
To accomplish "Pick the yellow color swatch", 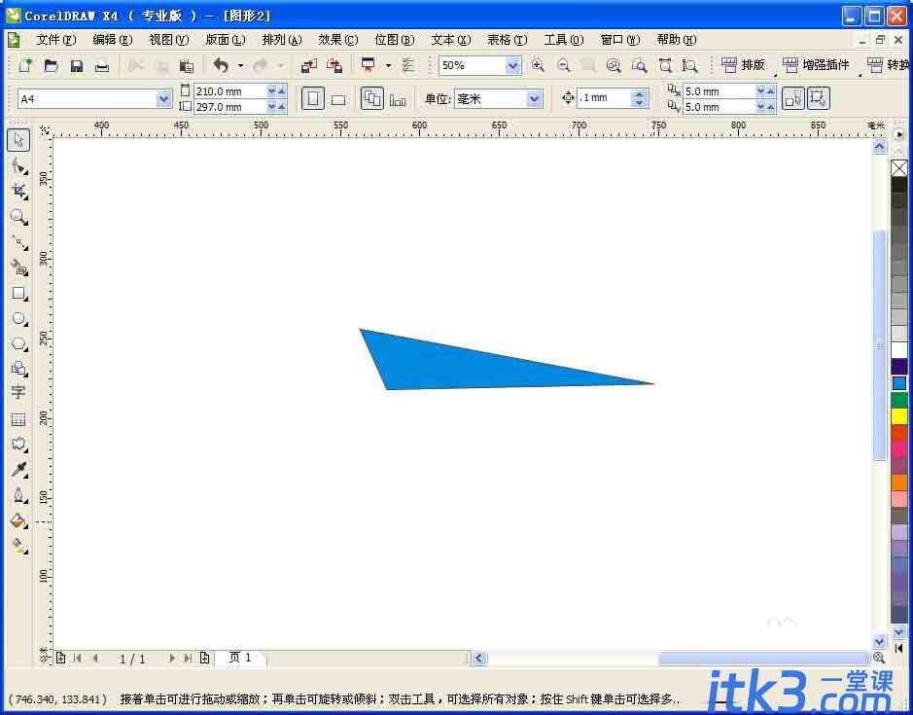I will point(899,416).
